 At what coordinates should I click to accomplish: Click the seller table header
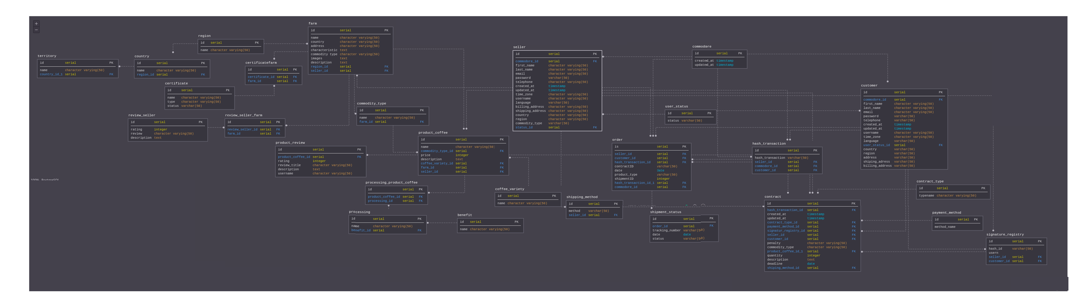[x=519, y=47]
